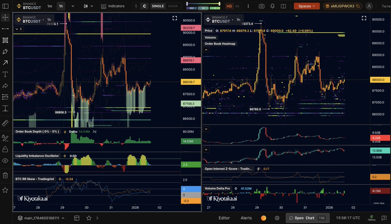Image resolution: width=391 pixels, height=224 pixels.
Task: Expand the bottom bar right chevron
Action: pos(97,218)
